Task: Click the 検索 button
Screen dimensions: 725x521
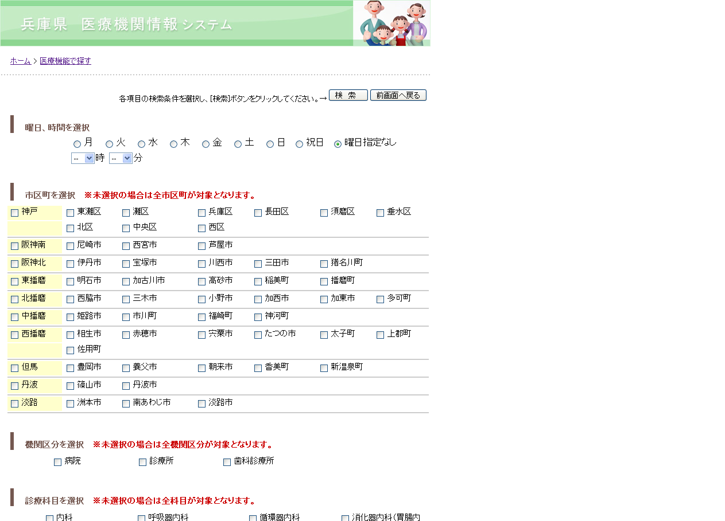Action: point(348,95)
